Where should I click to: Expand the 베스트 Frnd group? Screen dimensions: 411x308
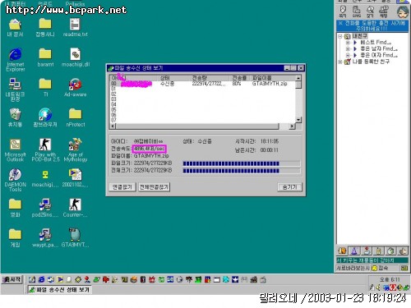[348, 43]
